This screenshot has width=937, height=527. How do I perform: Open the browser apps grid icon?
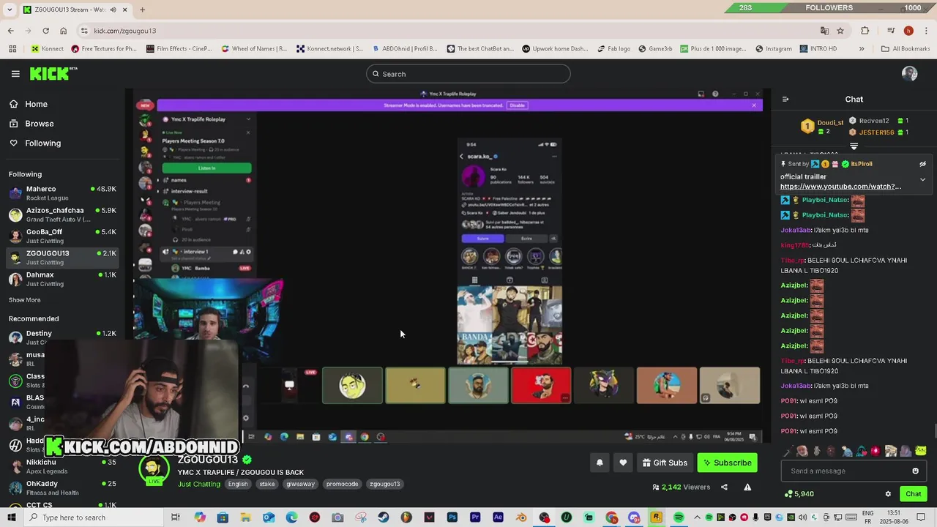coord(12,49)
